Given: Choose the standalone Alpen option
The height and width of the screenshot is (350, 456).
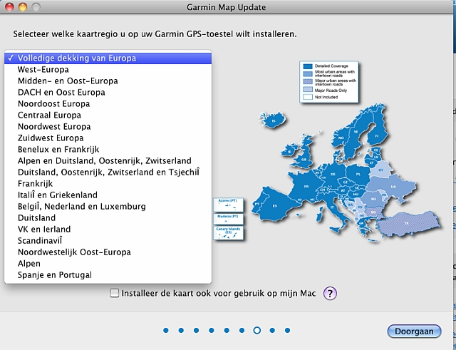Looking at the screenshot, I should (108, 264).
